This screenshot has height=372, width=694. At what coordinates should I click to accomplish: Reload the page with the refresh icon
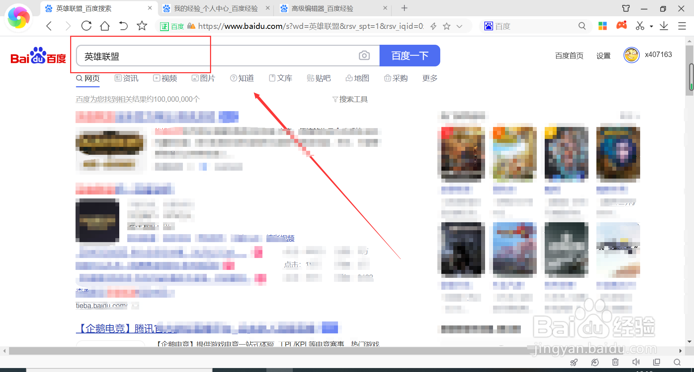click(86, 26)
